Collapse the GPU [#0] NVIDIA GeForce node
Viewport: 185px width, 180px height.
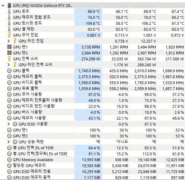coord(3,6)
